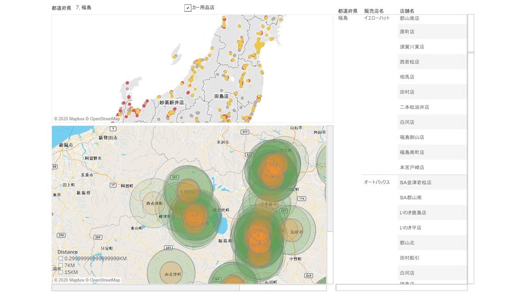Open the OpenStreetMap link in lower map

tap(104, 280)
